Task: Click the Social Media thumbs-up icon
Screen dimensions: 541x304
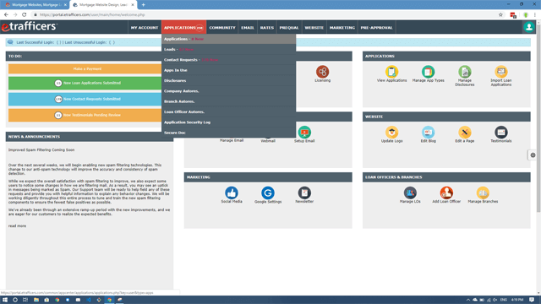Action: click(x=232, y=193)
